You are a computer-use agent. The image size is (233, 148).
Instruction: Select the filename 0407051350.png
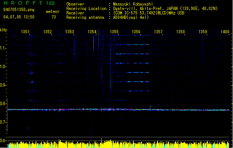click(19, 10)
